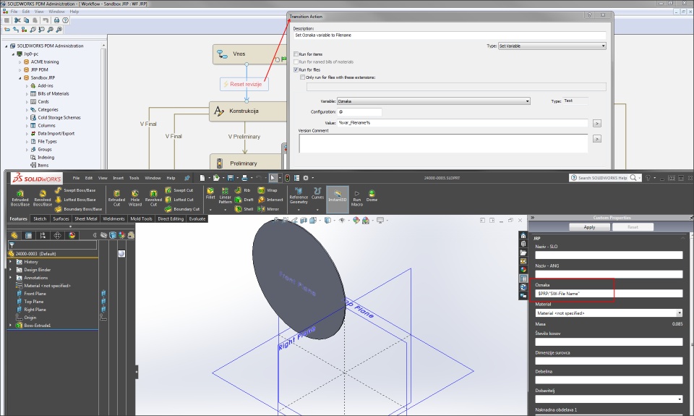
Task: Select the Fillet tool
Action: (x=210, y=194)
